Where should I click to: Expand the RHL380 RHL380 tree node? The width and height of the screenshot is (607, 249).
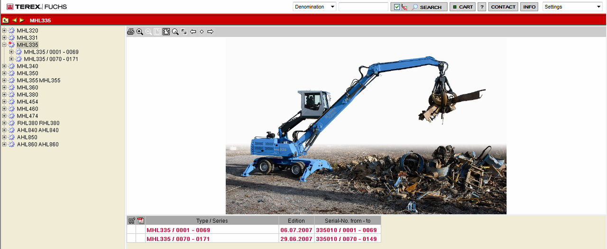click(4, 123)
